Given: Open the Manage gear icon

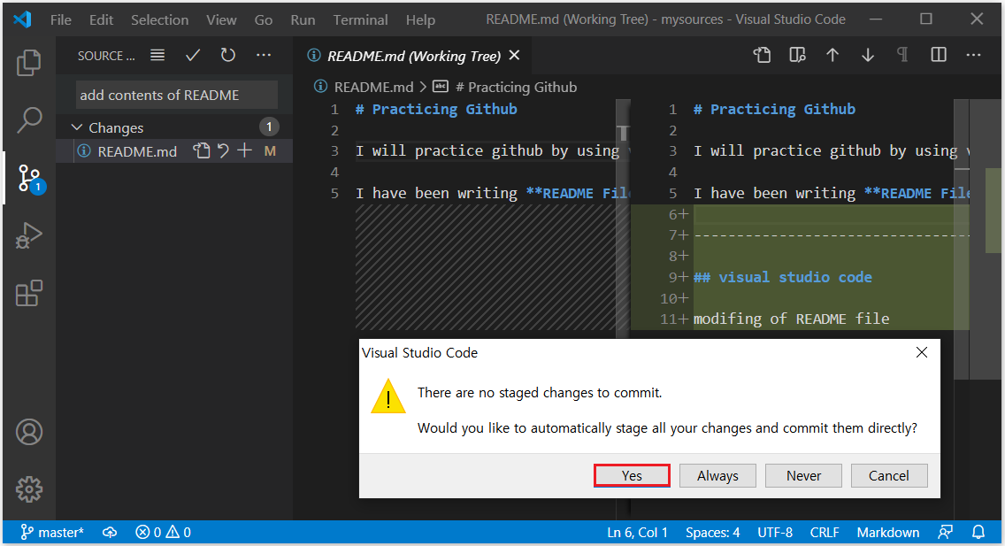Looking at the screenshot, I should [29, 489].
